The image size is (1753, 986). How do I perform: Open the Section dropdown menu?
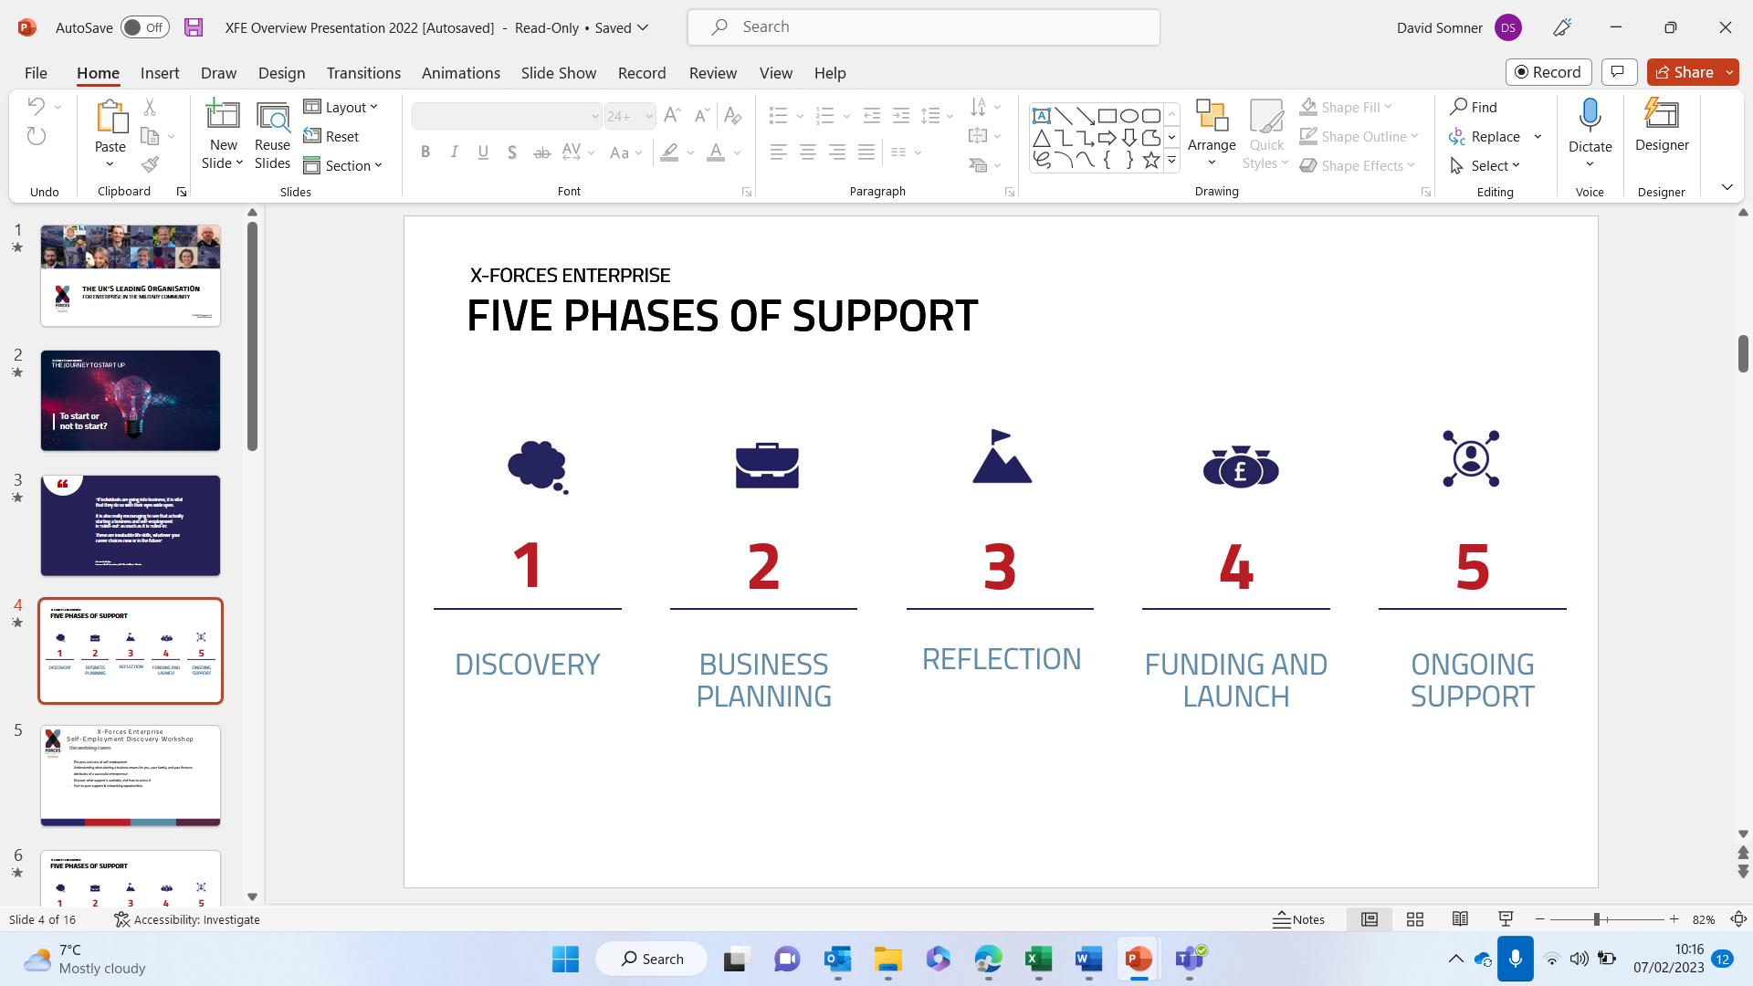tap(343, 165)
